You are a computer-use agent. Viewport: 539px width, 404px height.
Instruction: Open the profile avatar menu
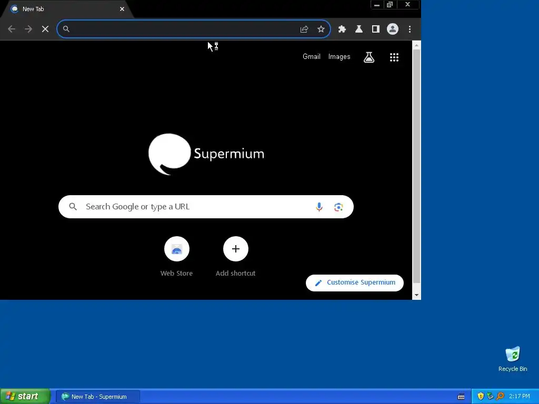click(392, 29)
